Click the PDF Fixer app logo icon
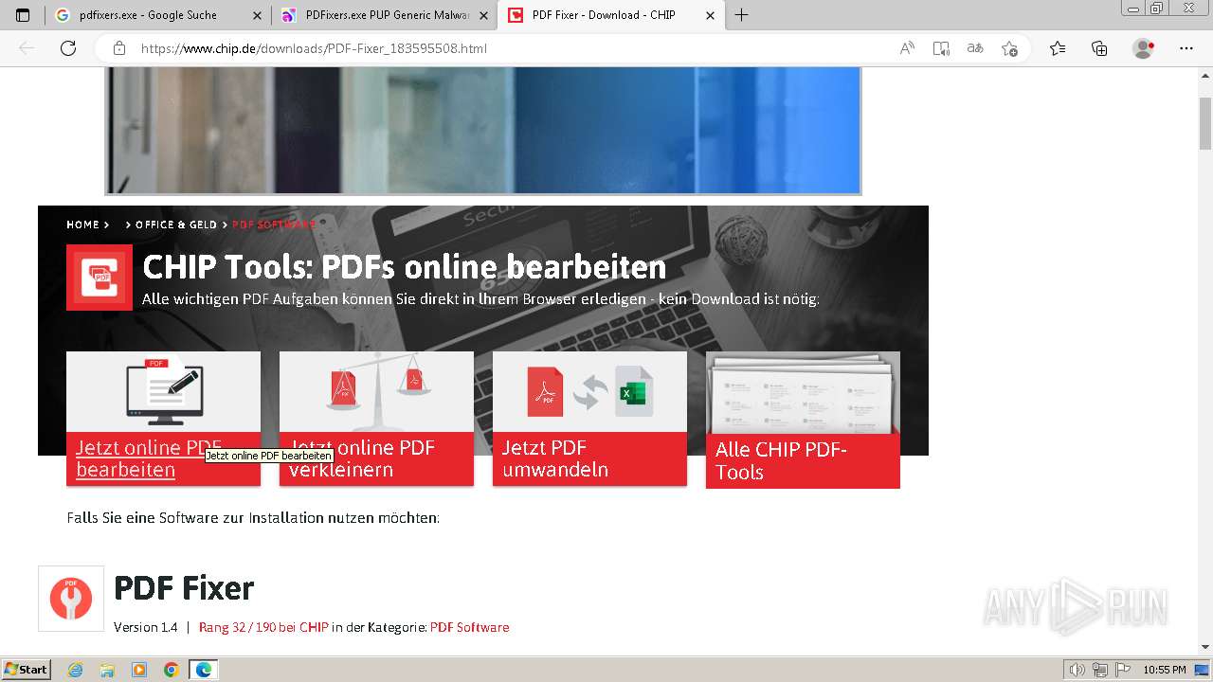The image size is (1213, 682). point(71,599)
